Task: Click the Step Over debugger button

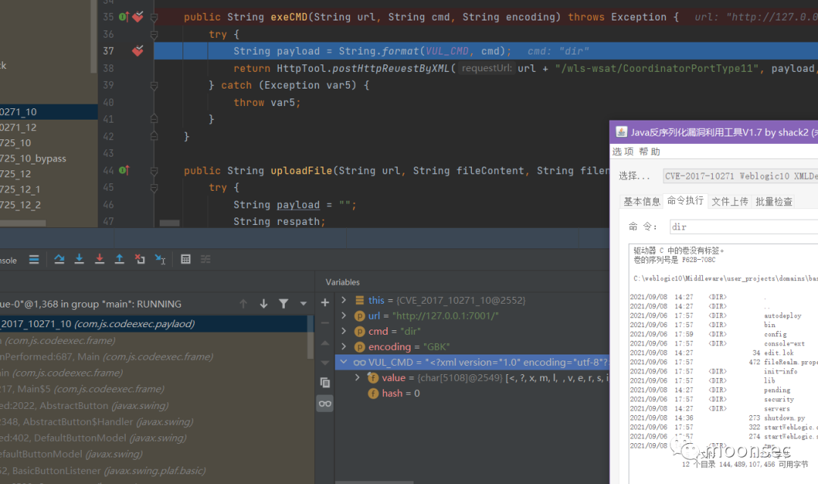Action: tap(59, 259)
